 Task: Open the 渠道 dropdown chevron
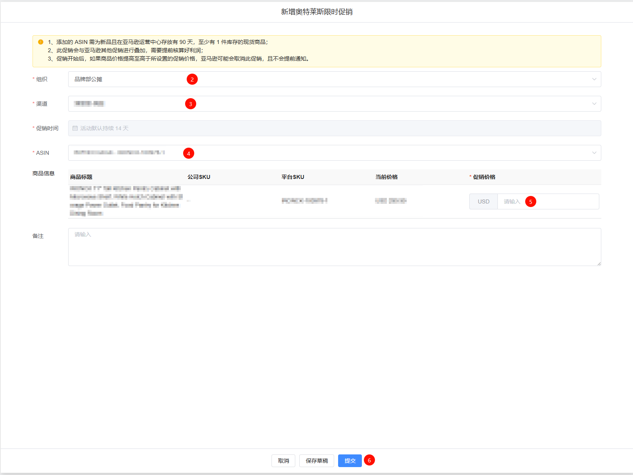point(594,104)
